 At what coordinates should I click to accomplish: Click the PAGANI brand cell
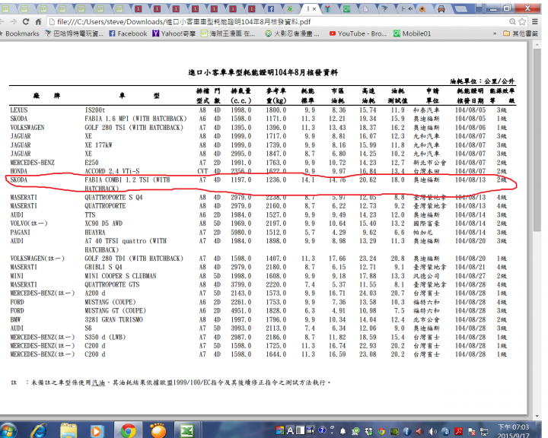tap(20, 232)
